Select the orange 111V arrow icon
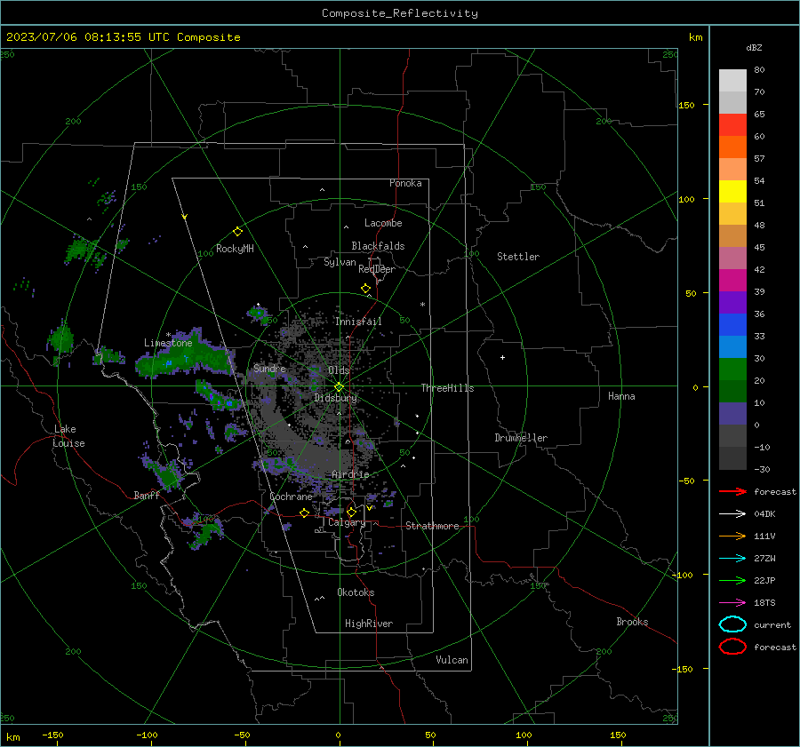 click(x=732, y=536)
